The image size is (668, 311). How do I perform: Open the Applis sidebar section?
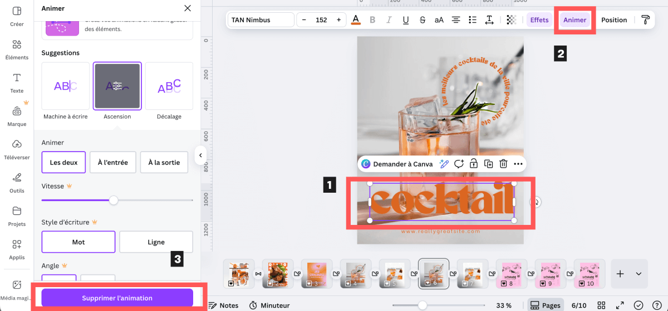coord(17,249)
